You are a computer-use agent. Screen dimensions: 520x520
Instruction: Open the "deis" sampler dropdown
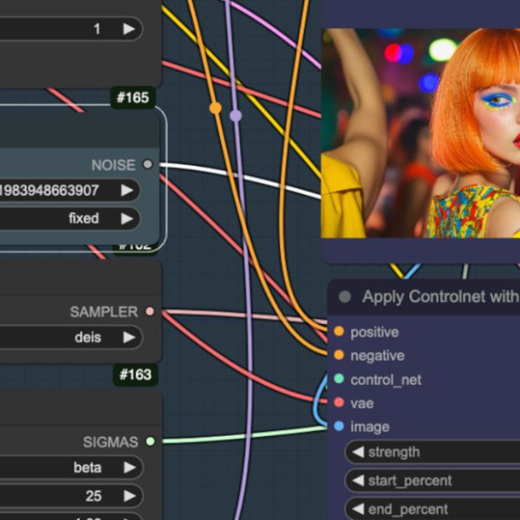tap(69, 337)
